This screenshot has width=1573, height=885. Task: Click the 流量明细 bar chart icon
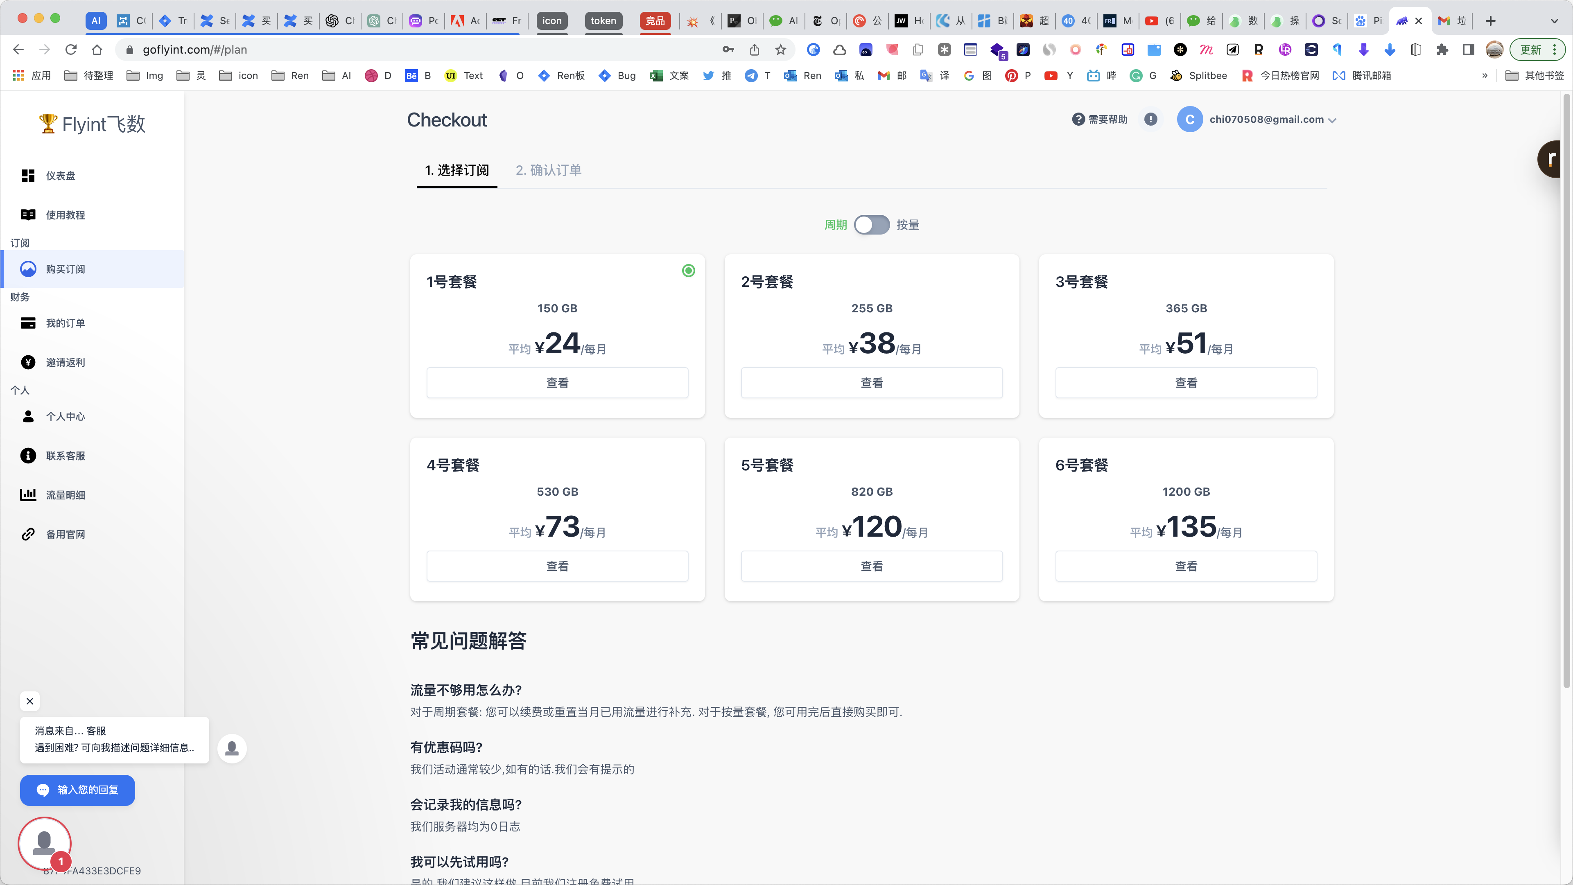pyautogui.click(x=28, y=495)
